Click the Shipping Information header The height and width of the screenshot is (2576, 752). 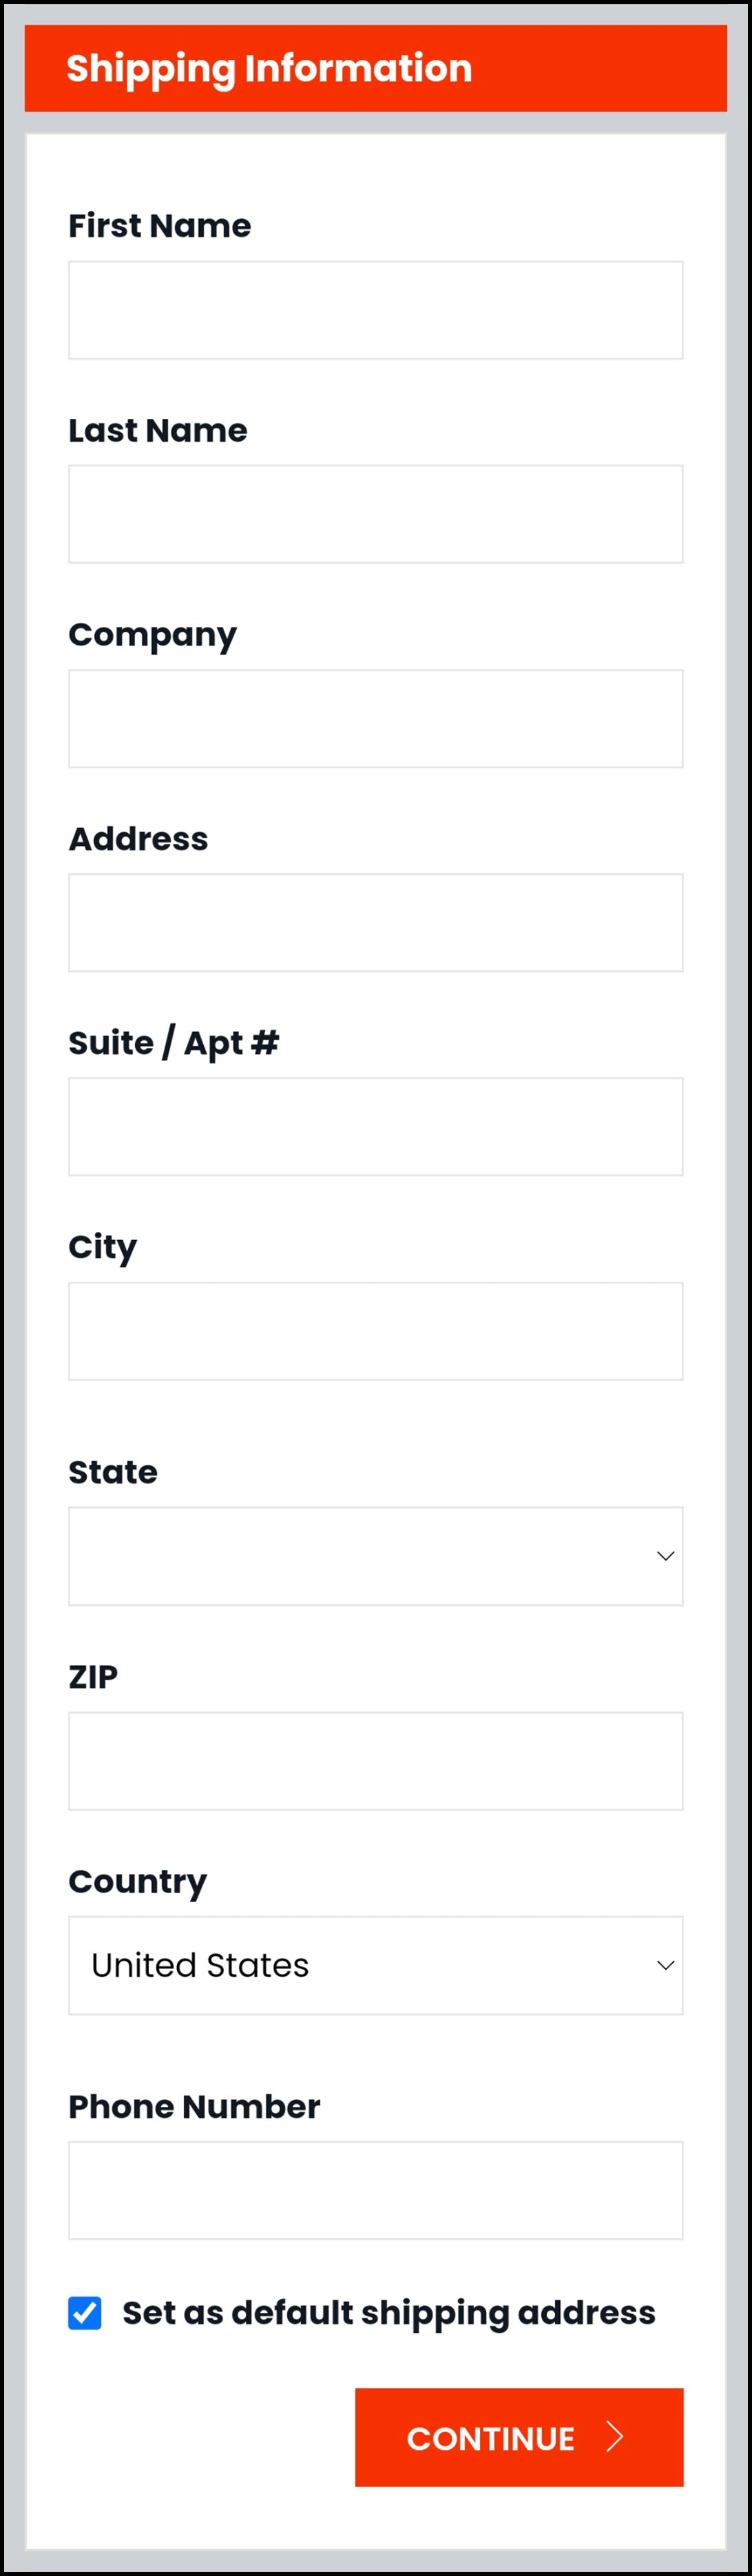269,68
